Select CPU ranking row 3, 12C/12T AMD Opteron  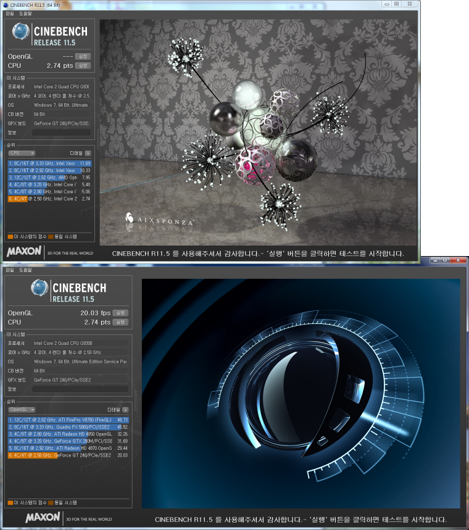tap(50, 178)
